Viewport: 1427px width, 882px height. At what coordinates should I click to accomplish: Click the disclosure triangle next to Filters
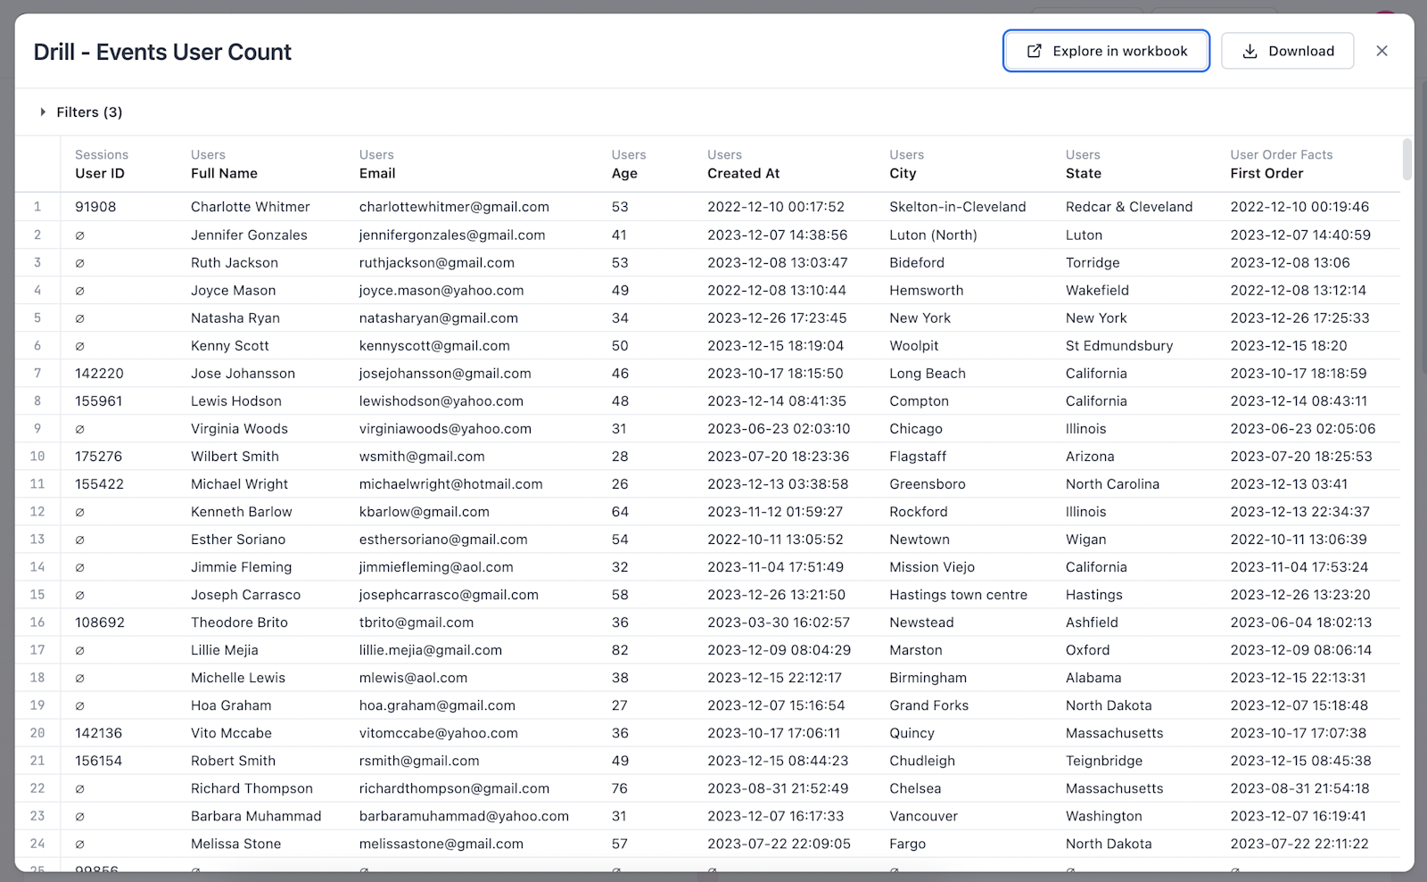41,111
